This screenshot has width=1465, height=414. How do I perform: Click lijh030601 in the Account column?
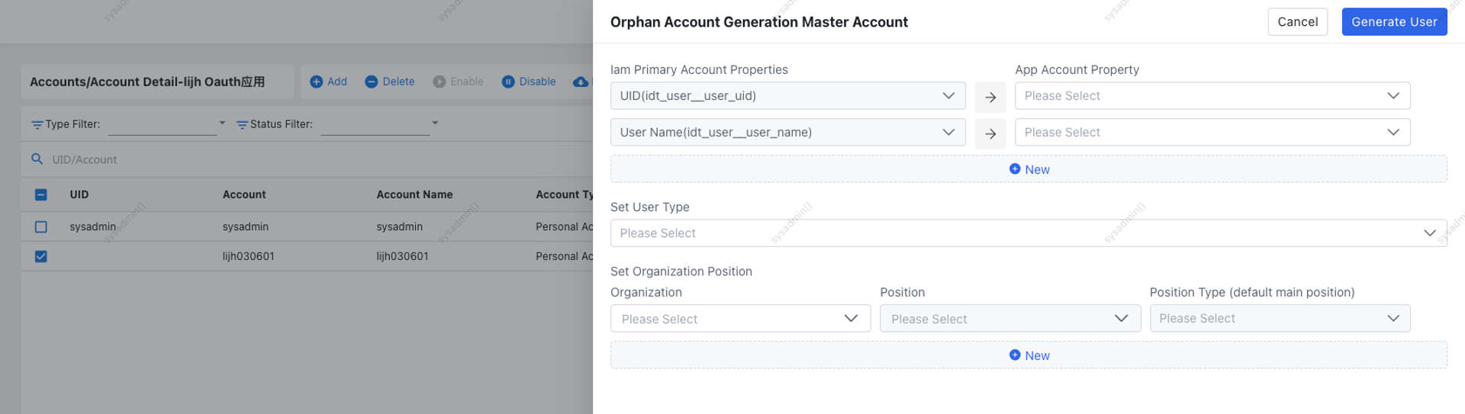click(248, 256)
